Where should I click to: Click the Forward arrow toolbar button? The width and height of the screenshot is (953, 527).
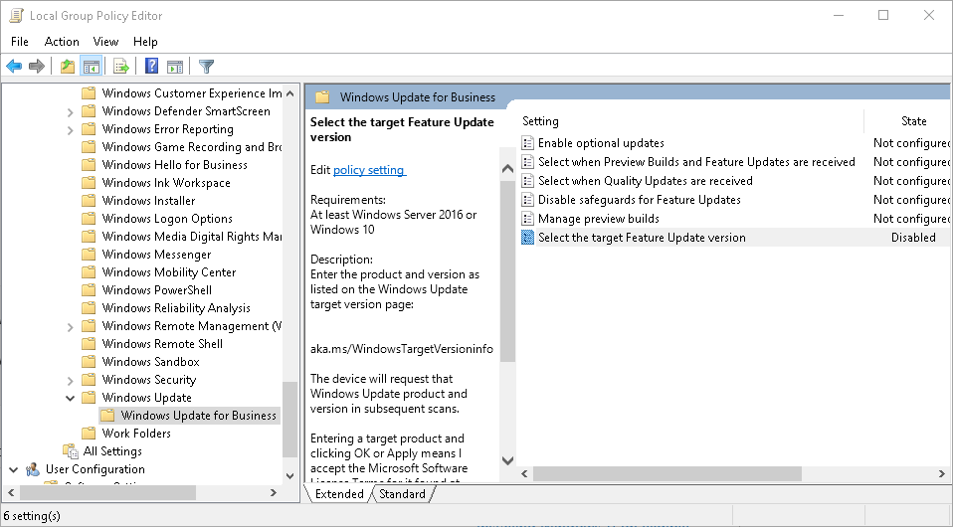click(37, 67)
